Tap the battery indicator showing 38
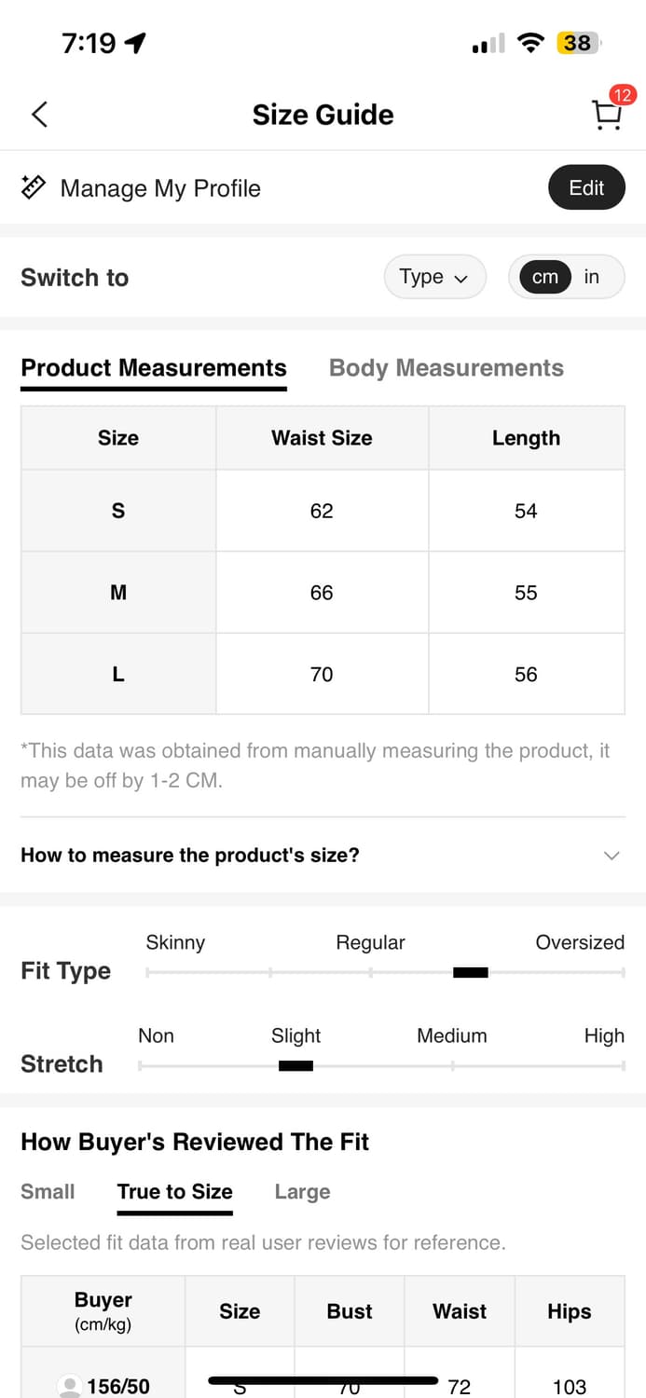 click(577, 43)
